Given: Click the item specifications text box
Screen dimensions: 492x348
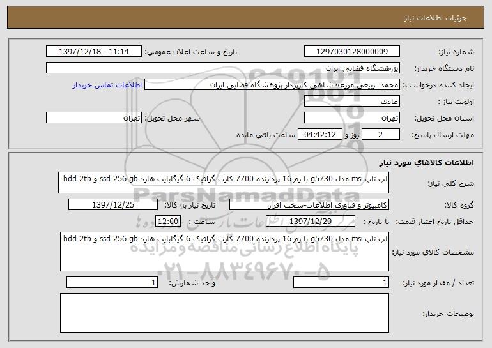Looking at the screenshot, I should click(x=224, y=252).
